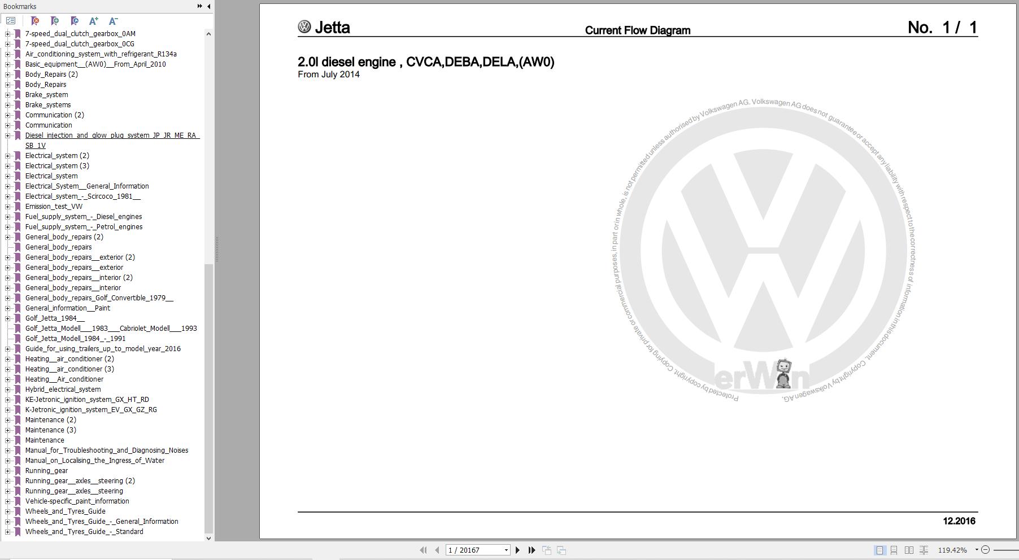Click the zoom out minus button
Screen dimensions: 1019x560
[x=985, y=550]
